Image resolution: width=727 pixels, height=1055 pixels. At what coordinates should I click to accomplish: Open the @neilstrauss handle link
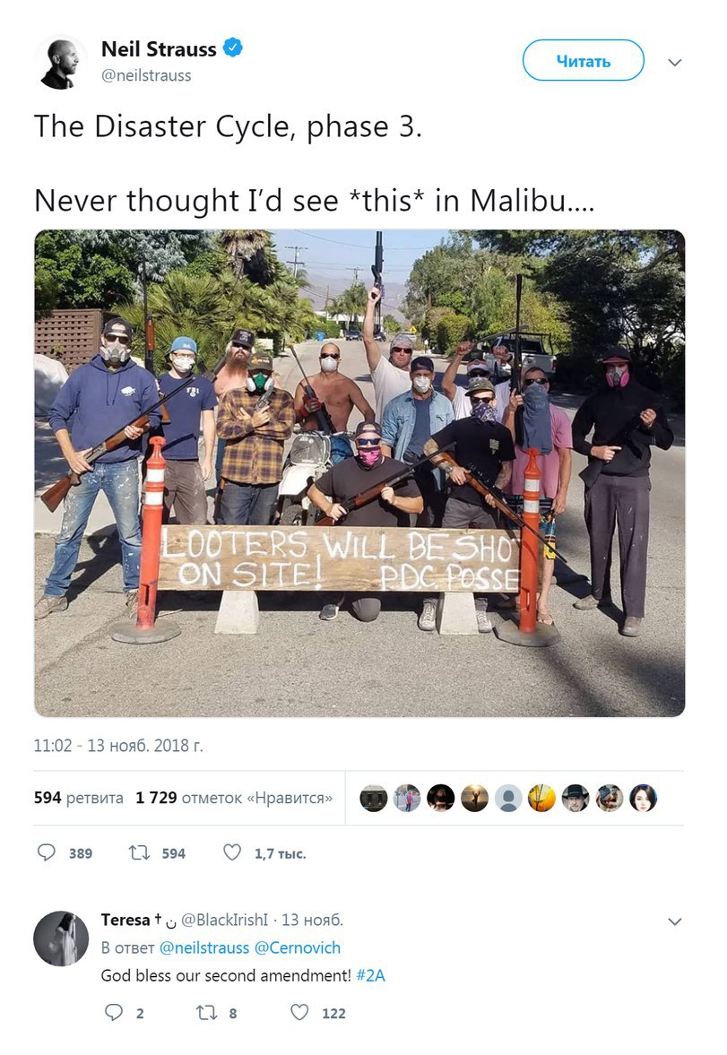click(x=146, y=75)
